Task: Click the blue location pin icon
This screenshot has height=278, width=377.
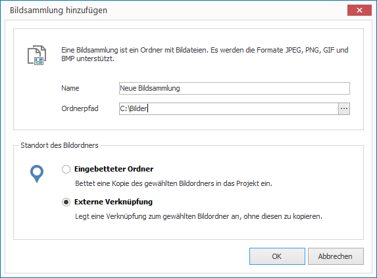Action: click(x=37, y=174)
